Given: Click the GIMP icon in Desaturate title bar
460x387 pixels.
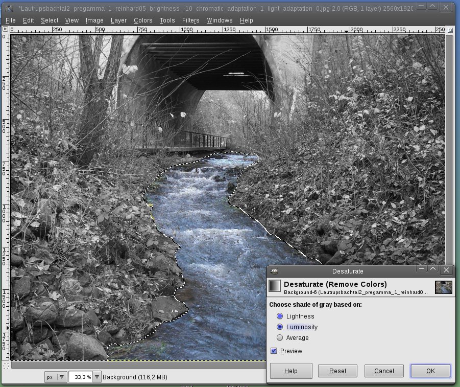Looking at the screenshot, I should pyautogui.click(x=274, y=271).
